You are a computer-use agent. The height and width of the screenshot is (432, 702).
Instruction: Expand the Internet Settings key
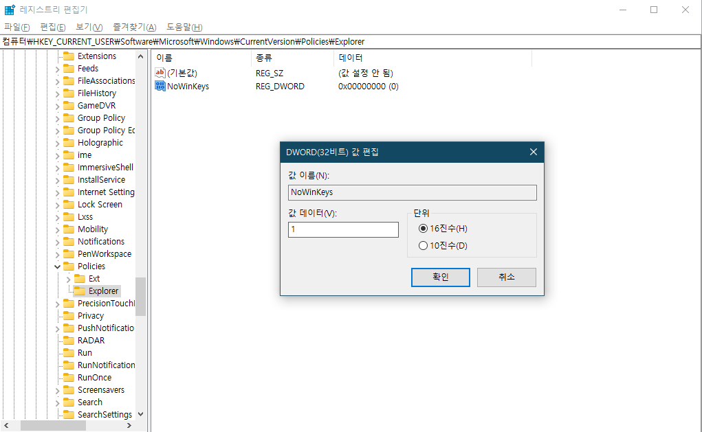point(57,193)
